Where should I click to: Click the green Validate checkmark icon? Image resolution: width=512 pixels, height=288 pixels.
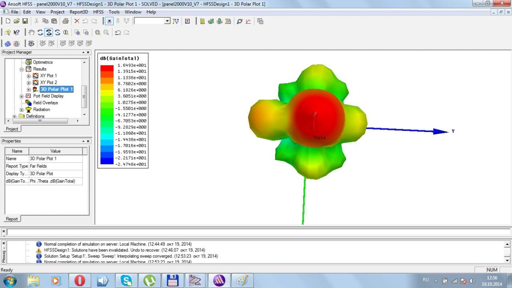(x=211, y=21)
